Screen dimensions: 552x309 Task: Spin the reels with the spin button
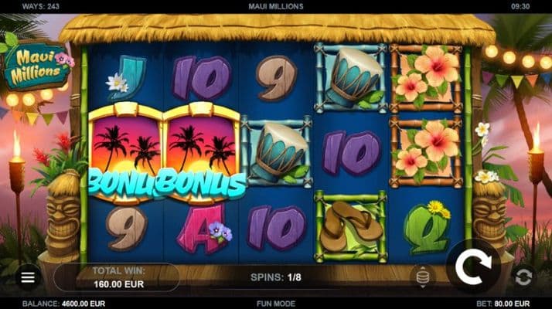pos(473,267)
